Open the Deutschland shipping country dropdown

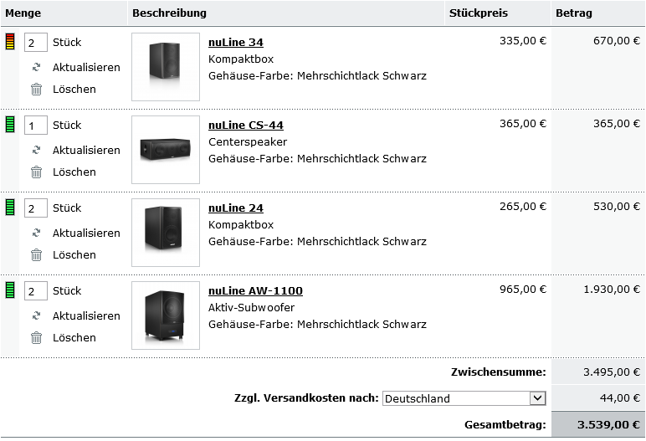[464, 398]
